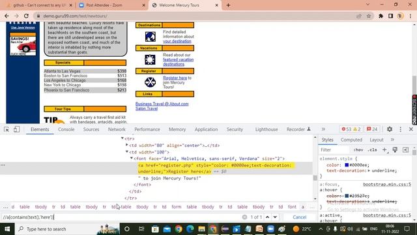This screenshot has width=417, height=235.
Task: Go to previous search result arrow
Action: pyautogui.click(x=268, y=217)
